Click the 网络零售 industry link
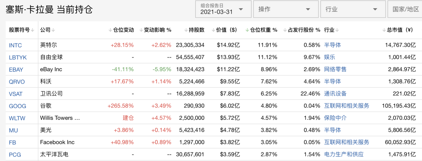 point(335,69)
